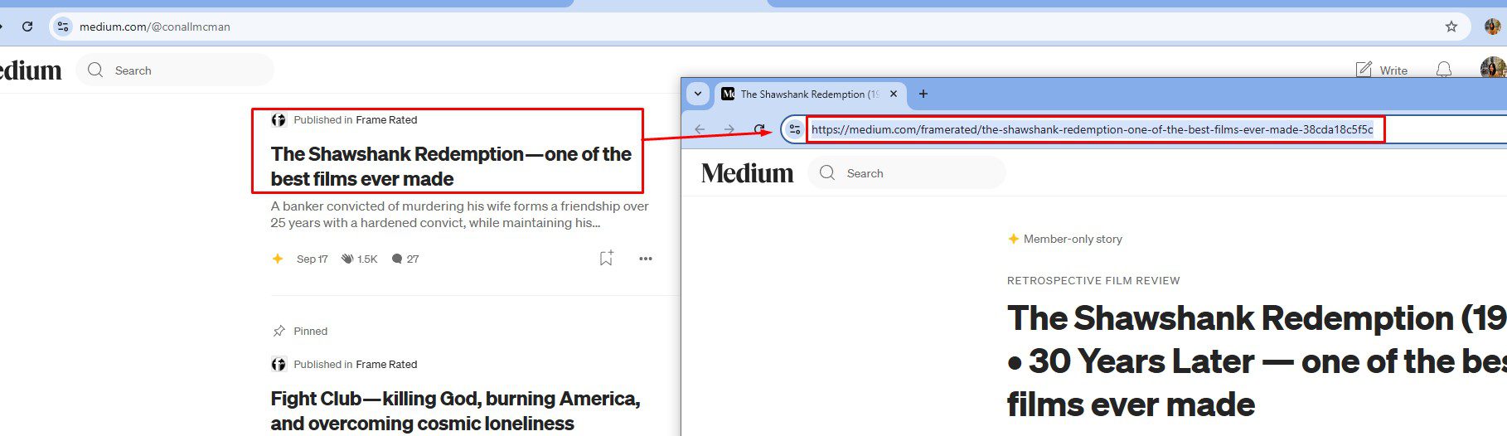The height and width of the screenshot is (436, 1507).
Task: Click the search magnifier icon in the back Medium page
Action: [x=95, y=70]
